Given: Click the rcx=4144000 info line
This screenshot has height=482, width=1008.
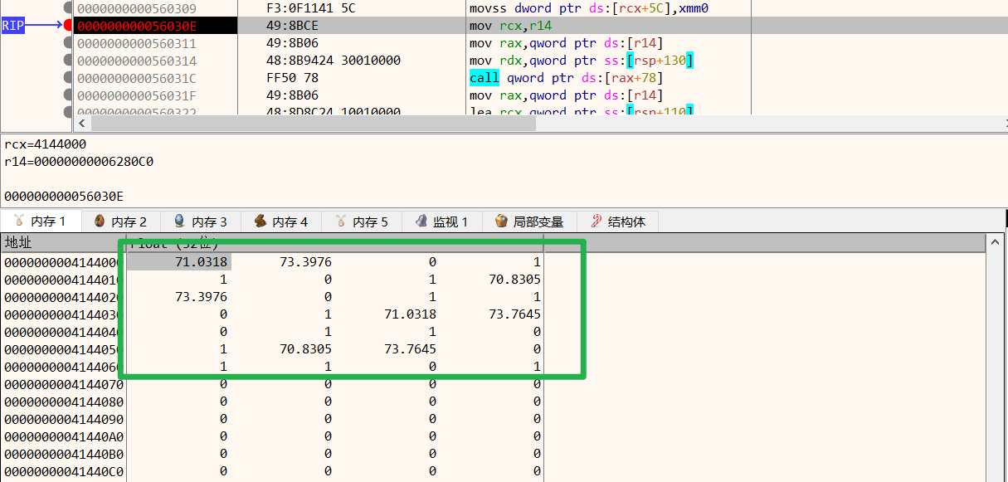Looking at the screenshot, I should (x=45, y=144).
